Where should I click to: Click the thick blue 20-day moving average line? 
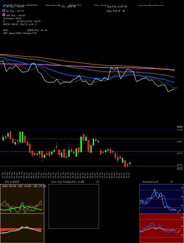point(87,77)
